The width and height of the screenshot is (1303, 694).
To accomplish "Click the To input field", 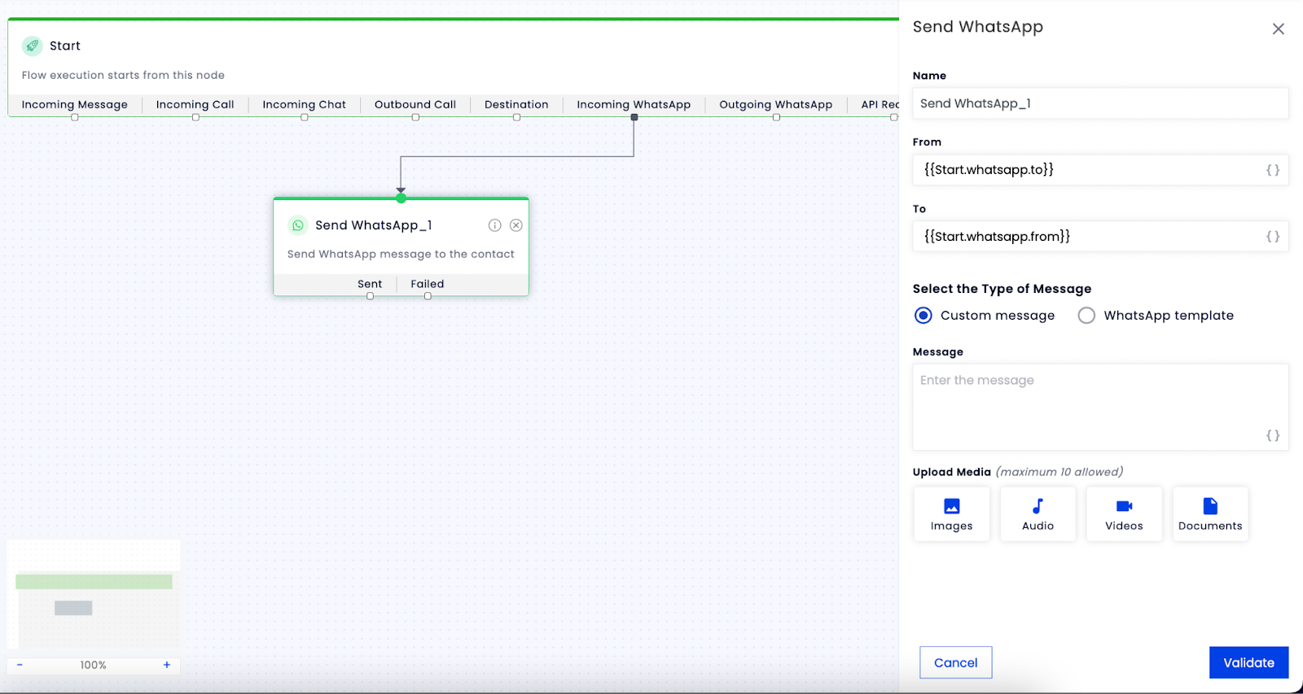I will [1100, 237].
